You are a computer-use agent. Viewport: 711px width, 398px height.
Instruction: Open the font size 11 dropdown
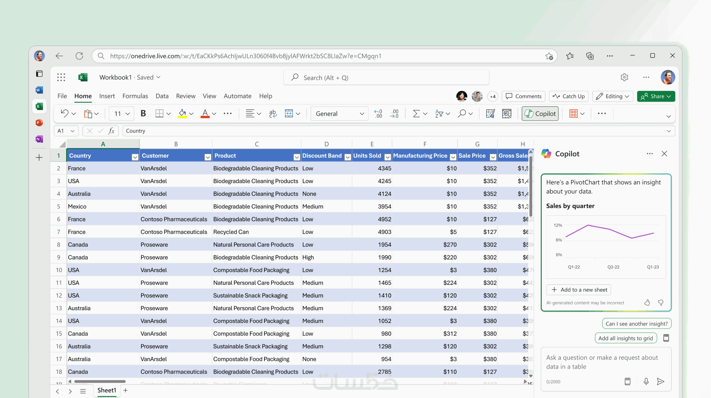(x=128, y=113)
